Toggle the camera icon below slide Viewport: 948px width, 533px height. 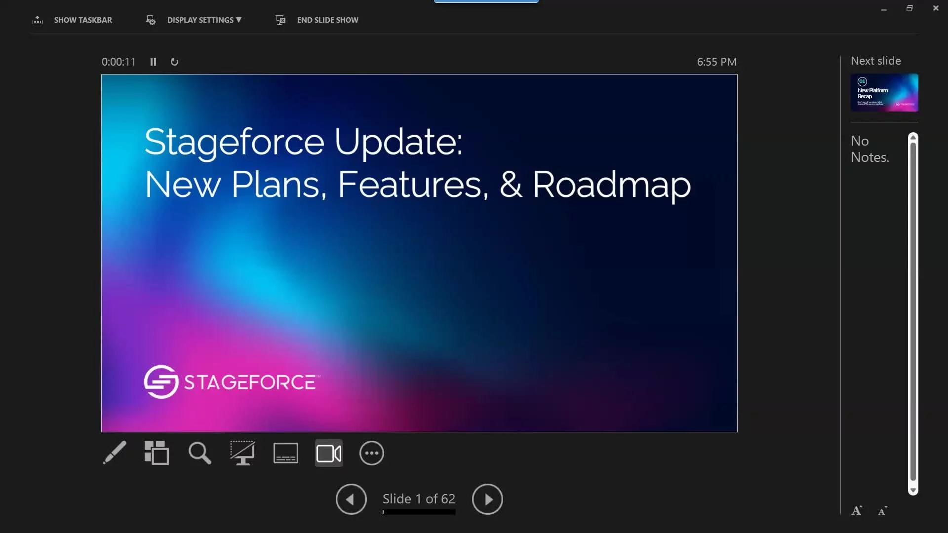click(x=329, y=453)
